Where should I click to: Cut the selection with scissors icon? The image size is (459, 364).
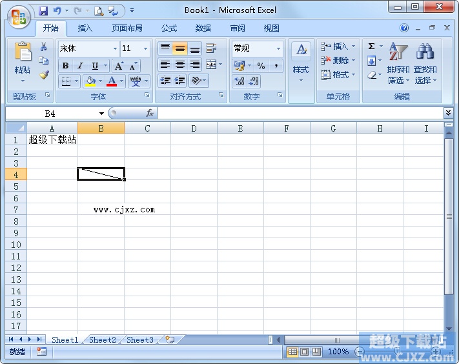(x=44, y=46)
